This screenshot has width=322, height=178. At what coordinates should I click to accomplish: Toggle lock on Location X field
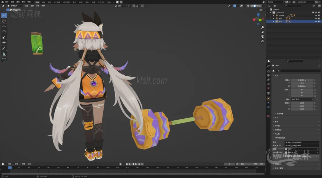tap(315, 80)
